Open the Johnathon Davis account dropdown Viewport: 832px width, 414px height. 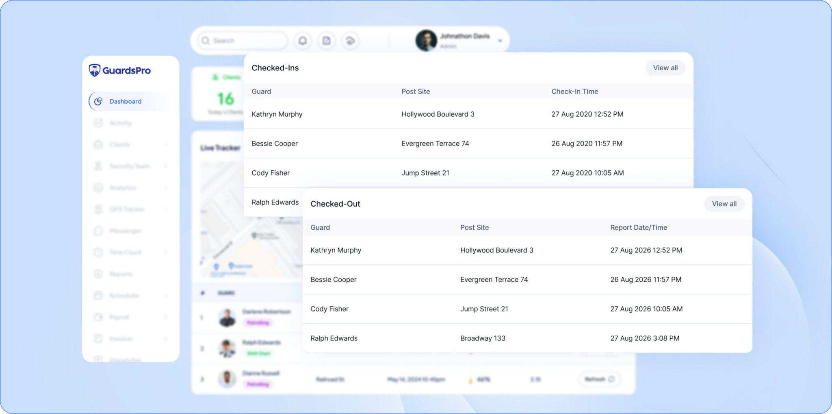(500, 41)
